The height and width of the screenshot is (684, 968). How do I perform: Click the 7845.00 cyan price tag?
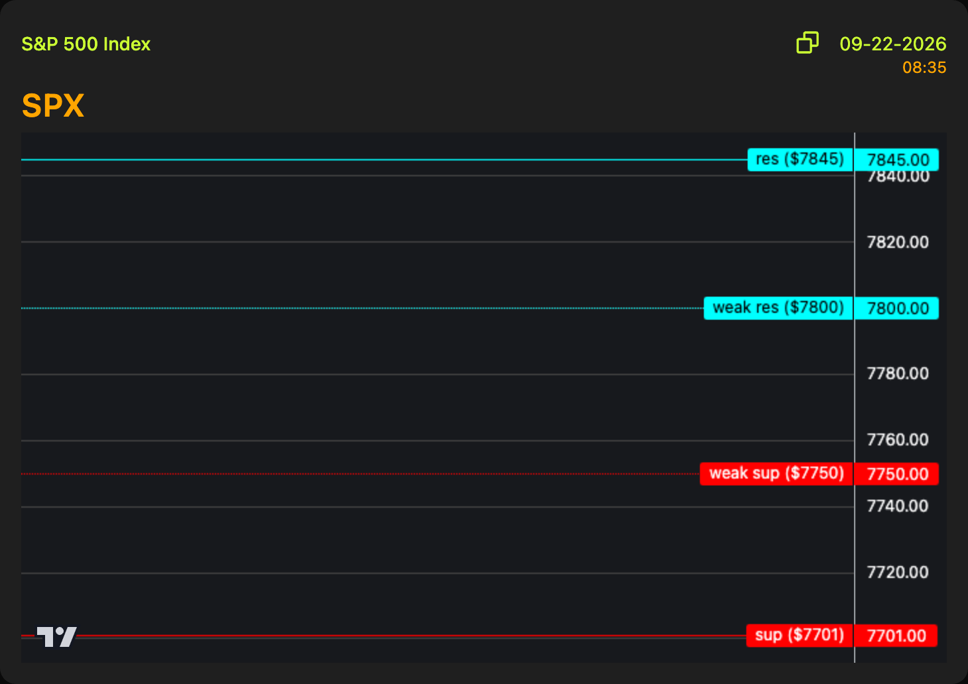896,160
